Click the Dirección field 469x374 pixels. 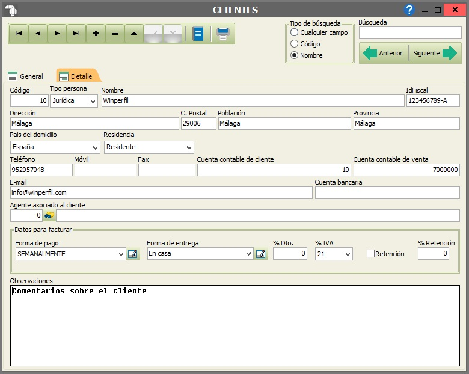[x=94, y=123]
